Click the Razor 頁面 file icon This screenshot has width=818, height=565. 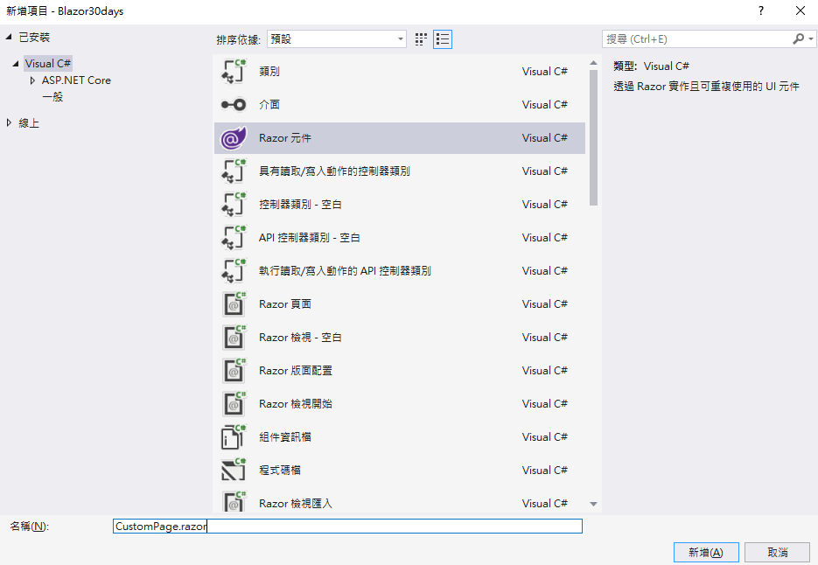click(234, 304)
